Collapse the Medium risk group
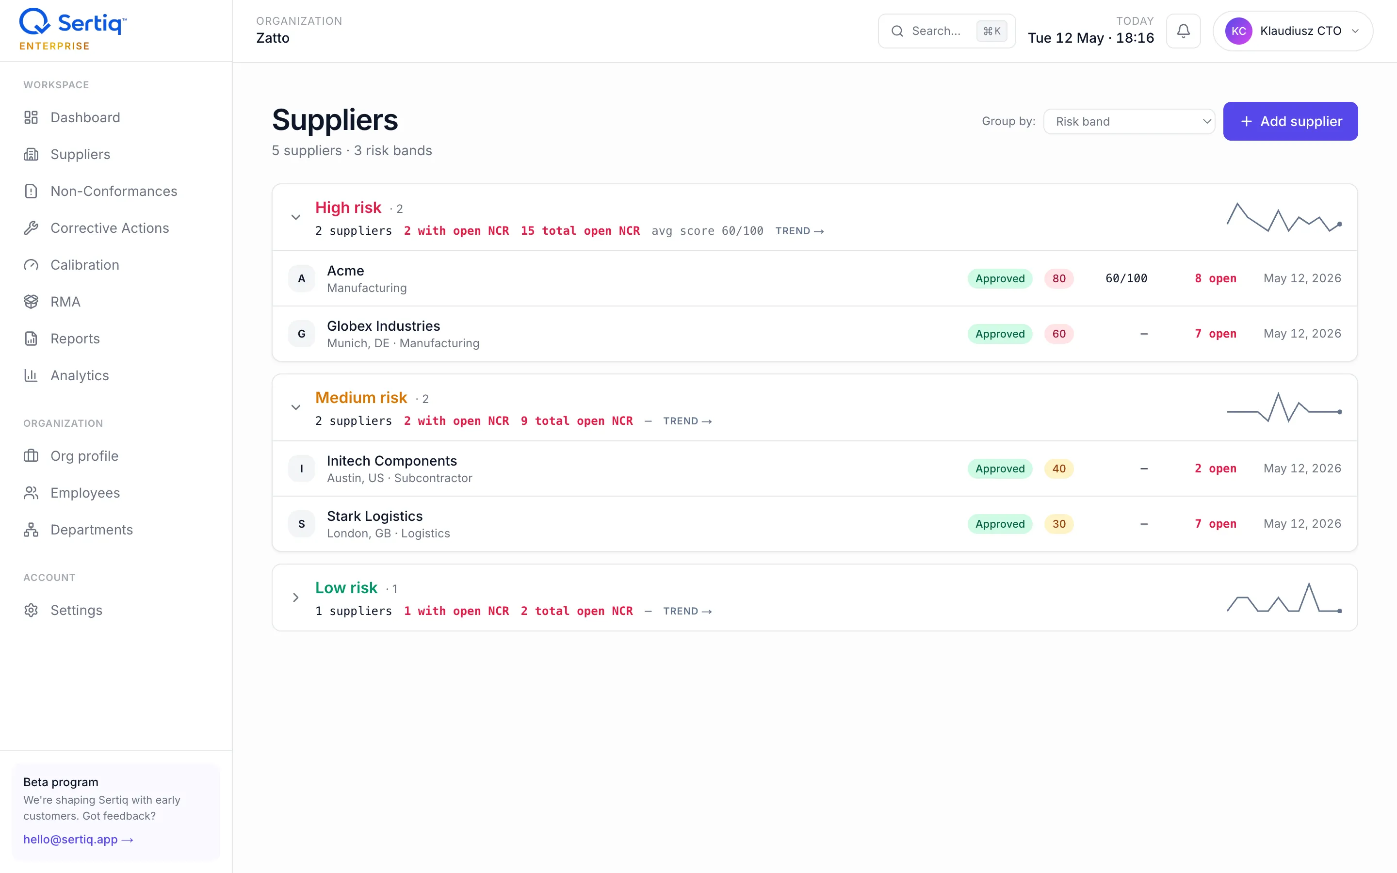This screenshot has width=1397, height=873. (x=295, y=407)
